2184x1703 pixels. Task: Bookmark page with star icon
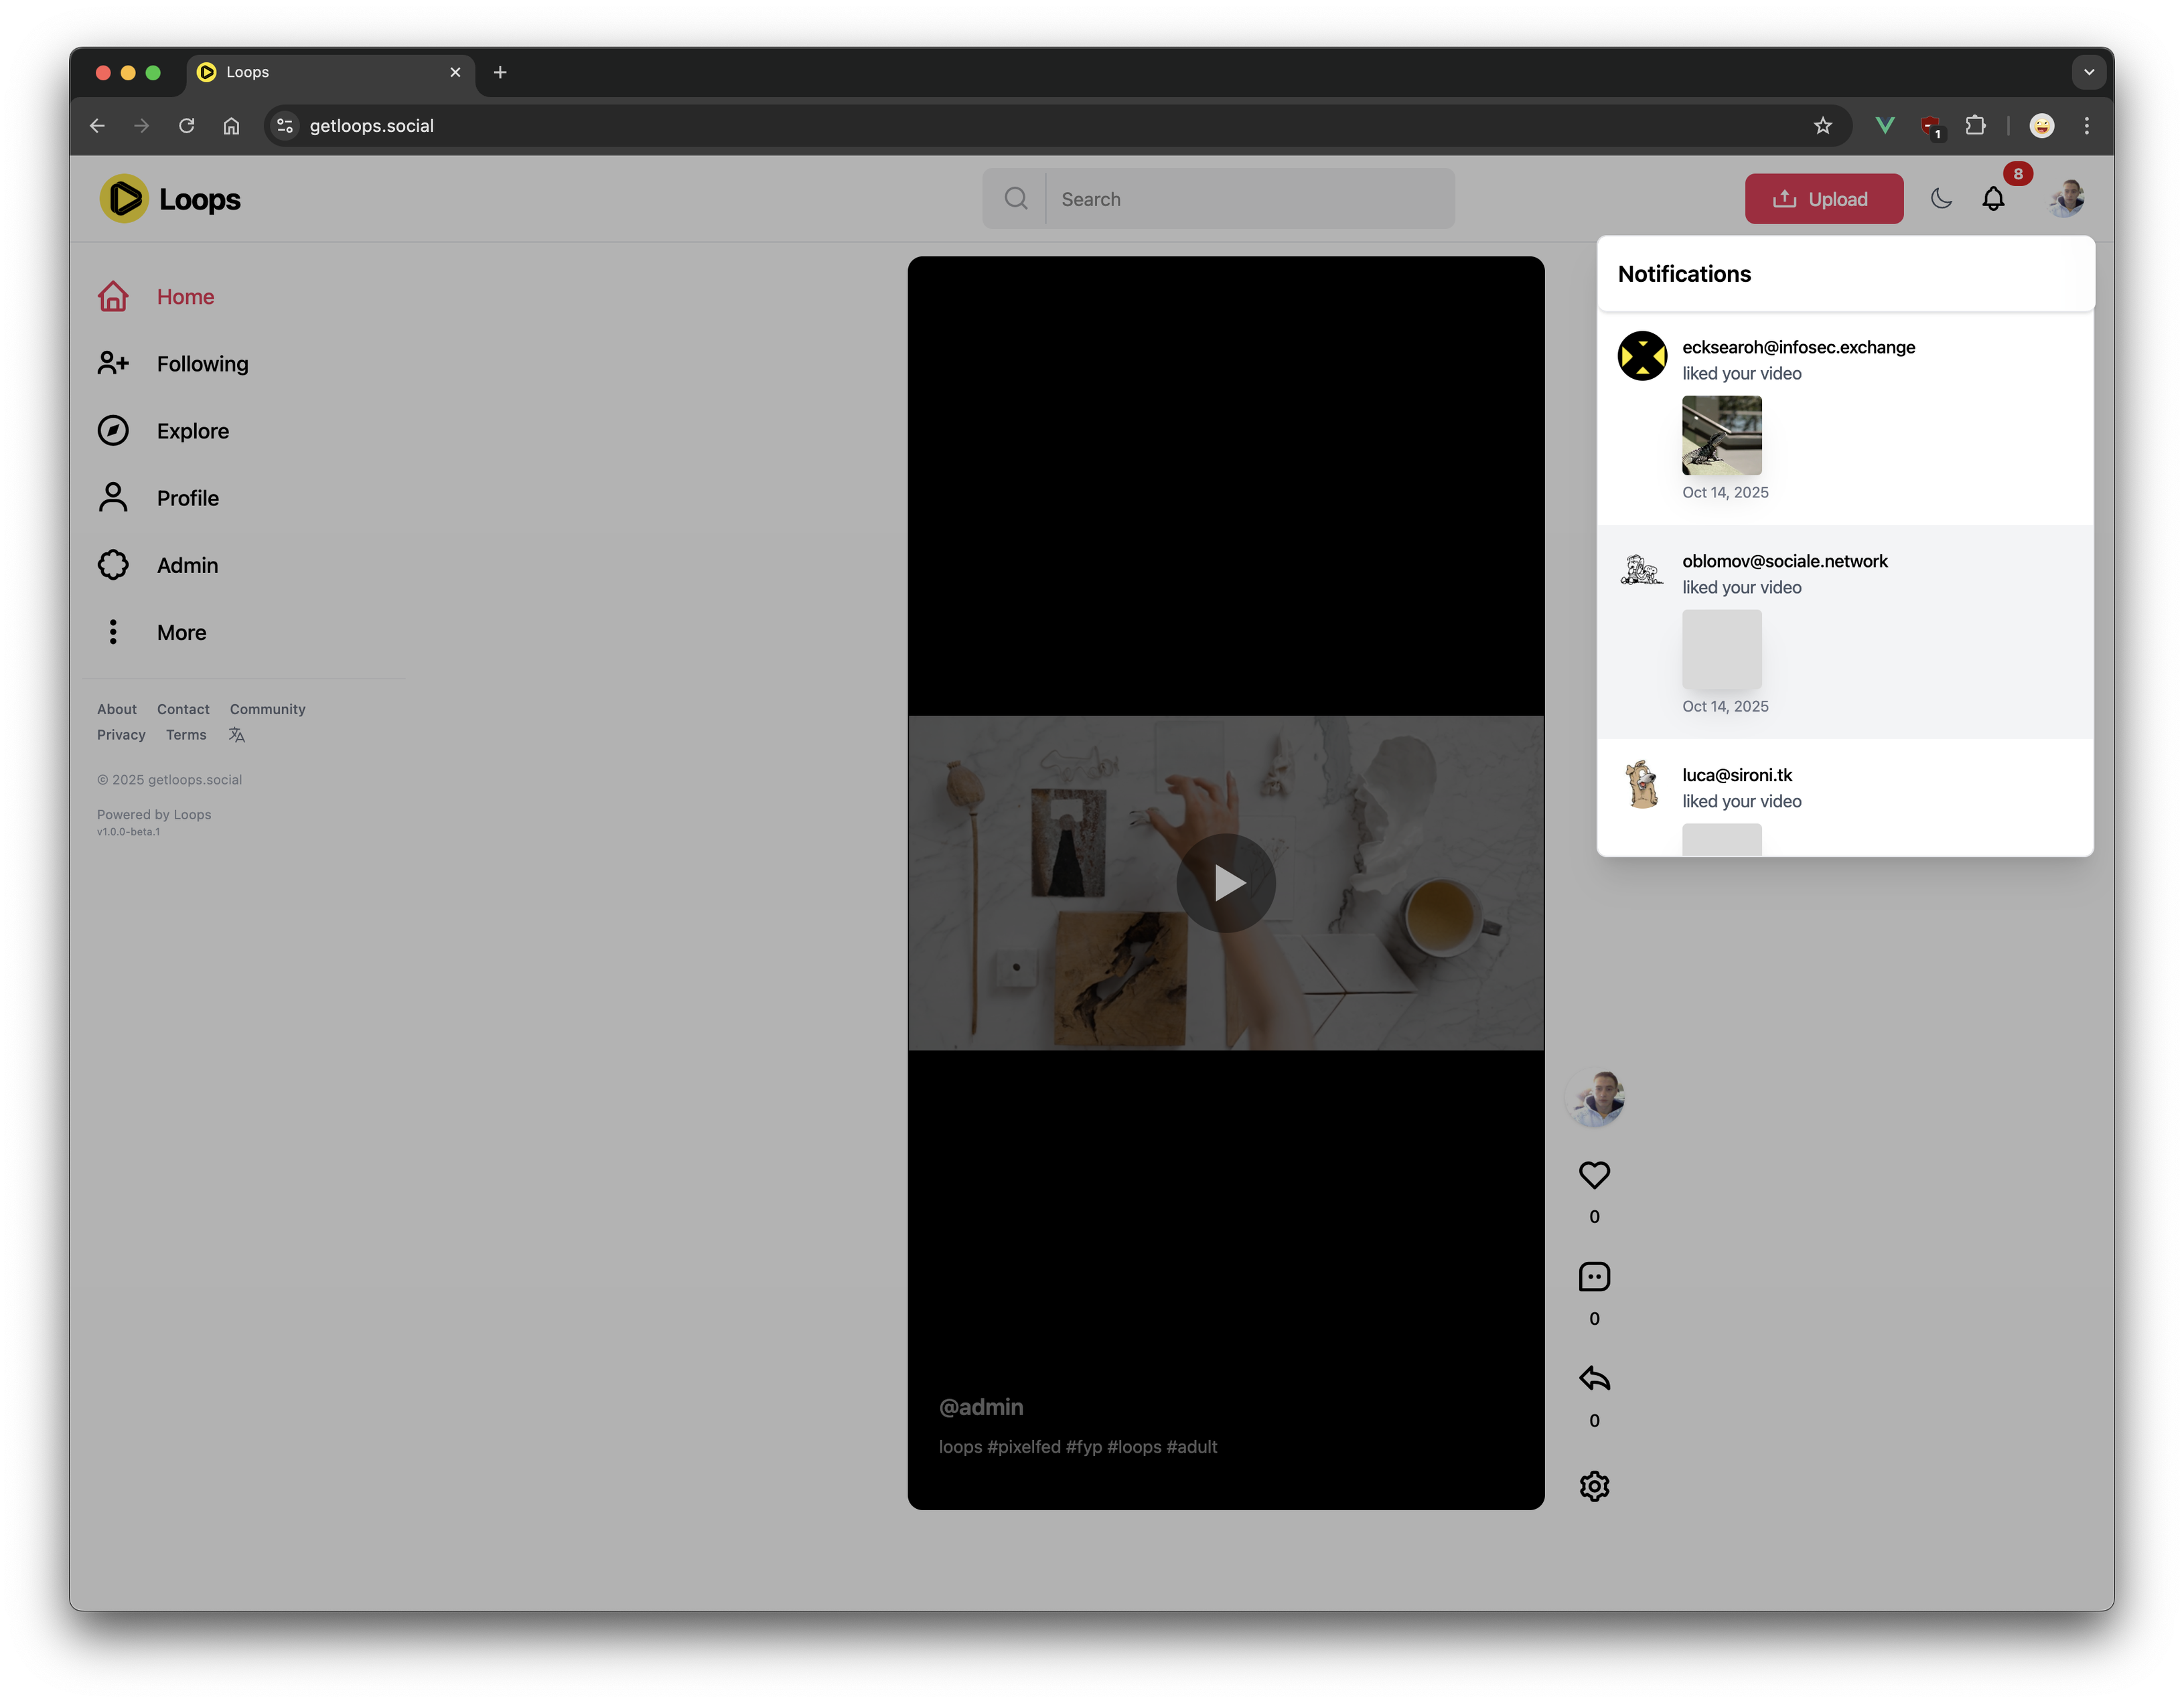coord(1822,126)
